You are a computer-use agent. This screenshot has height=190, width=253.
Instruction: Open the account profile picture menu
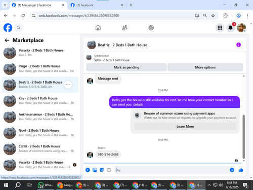[x=241, y=28]
